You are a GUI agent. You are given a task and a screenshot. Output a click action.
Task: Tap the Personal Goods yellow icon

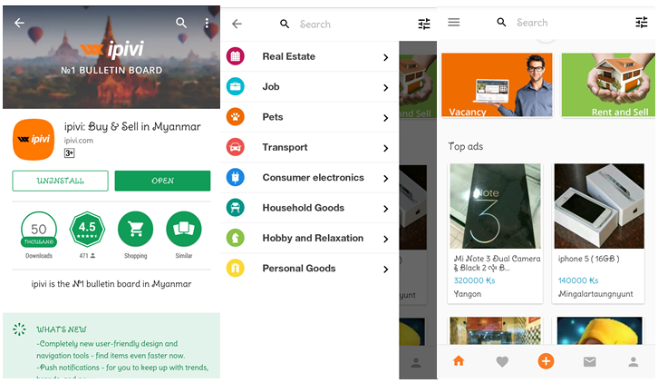pyautogui.click(x=236, y=269)
